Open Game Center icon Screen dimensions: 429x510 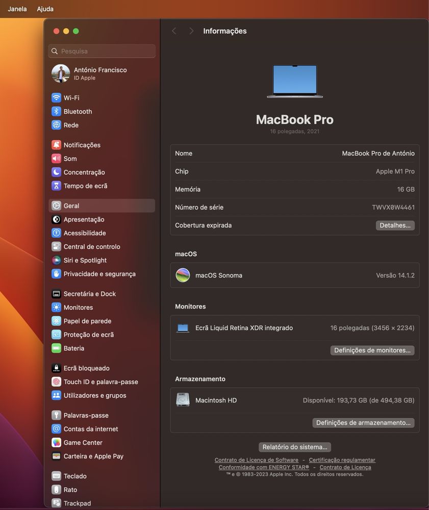click(x=56, y=442)
